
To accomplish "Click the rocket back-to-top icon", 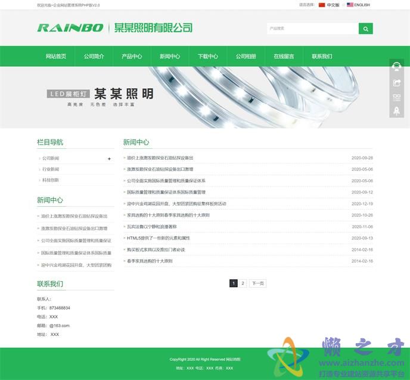I will 396,111.
